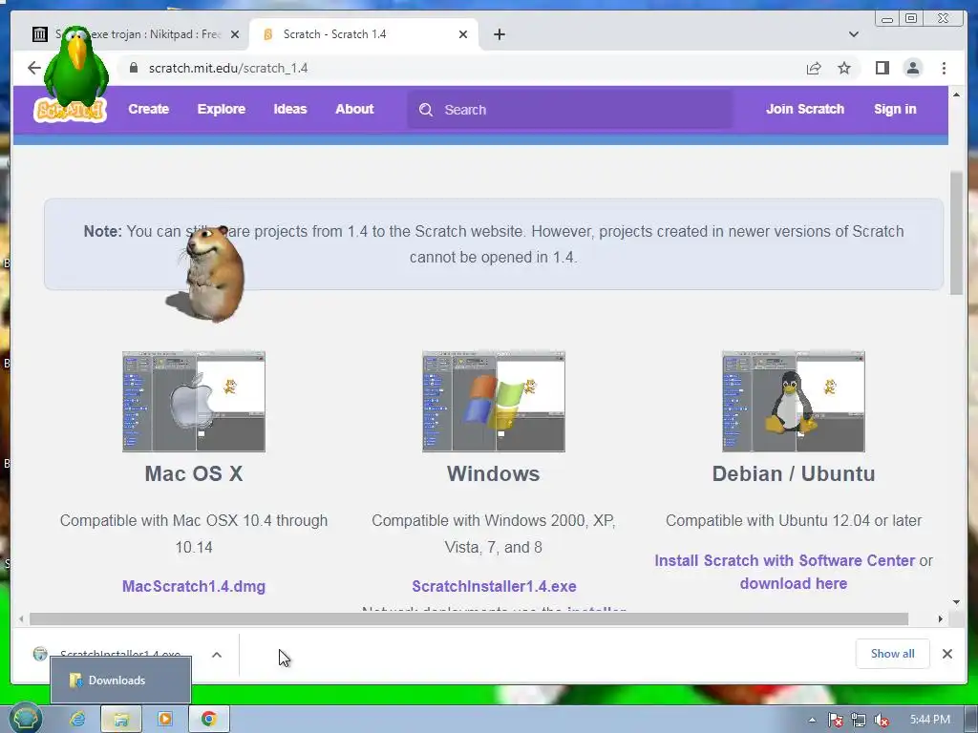Open the Chrome three-dot menu
The width and height of the screenshot is (978, 733).
[944, 68]
